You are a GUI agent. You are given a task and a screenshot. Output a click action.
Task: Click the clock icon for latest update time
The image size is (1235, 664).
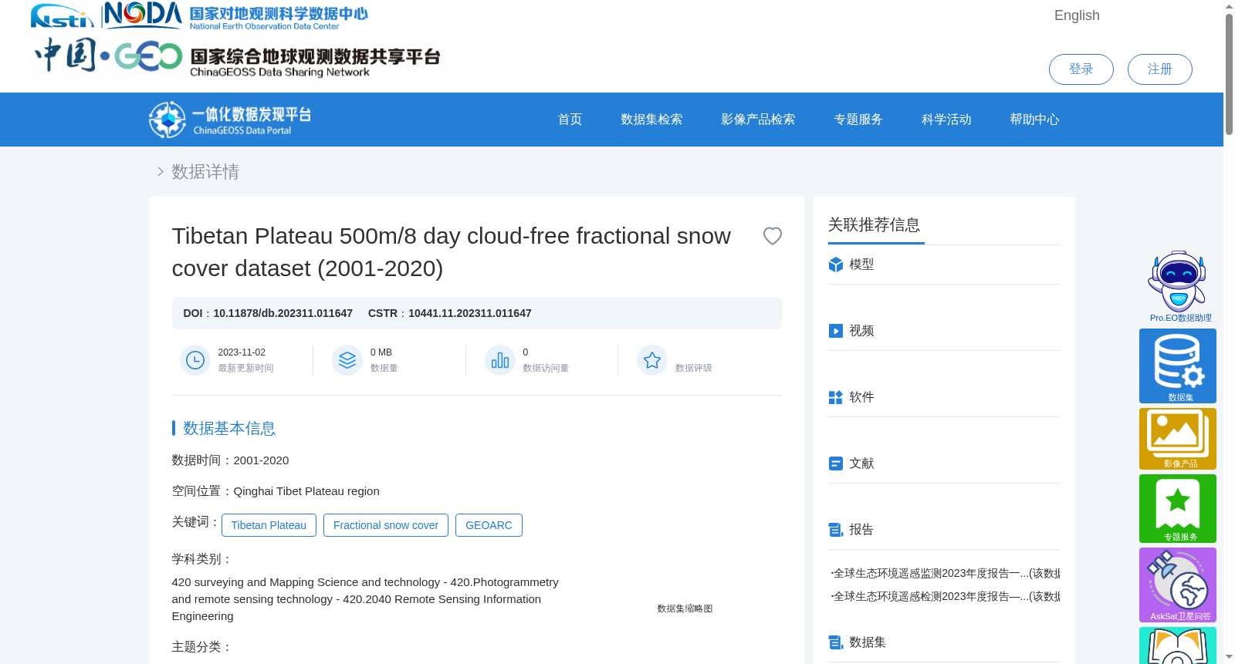(x=195, y=360)
